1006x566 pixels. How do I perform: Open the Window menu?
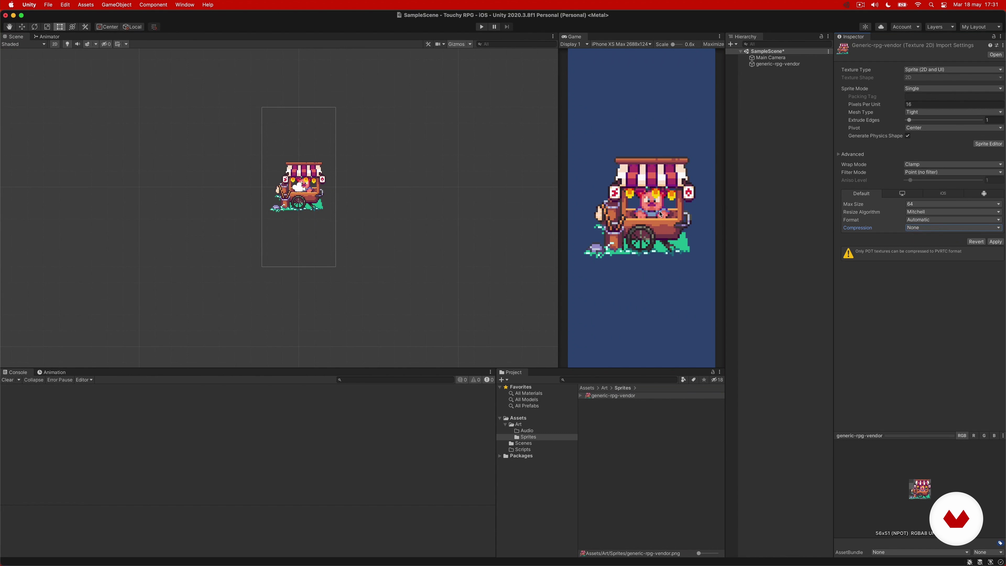coord(184,5)
